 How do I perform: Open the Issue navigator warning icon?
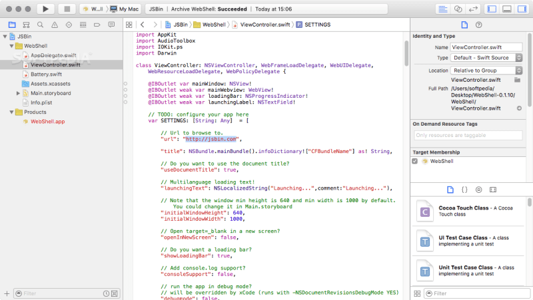[x=55, y=25]
